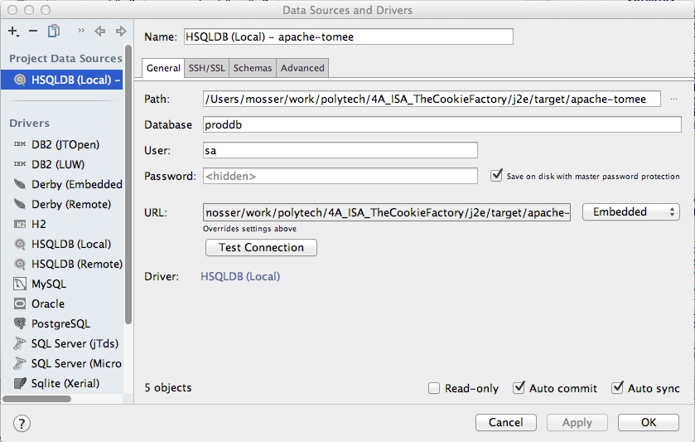This screenshot has width=695, height=442.
Task: Switch to the SSH/SSL tab
Action: pyautogui.click(x=206, y=68)
